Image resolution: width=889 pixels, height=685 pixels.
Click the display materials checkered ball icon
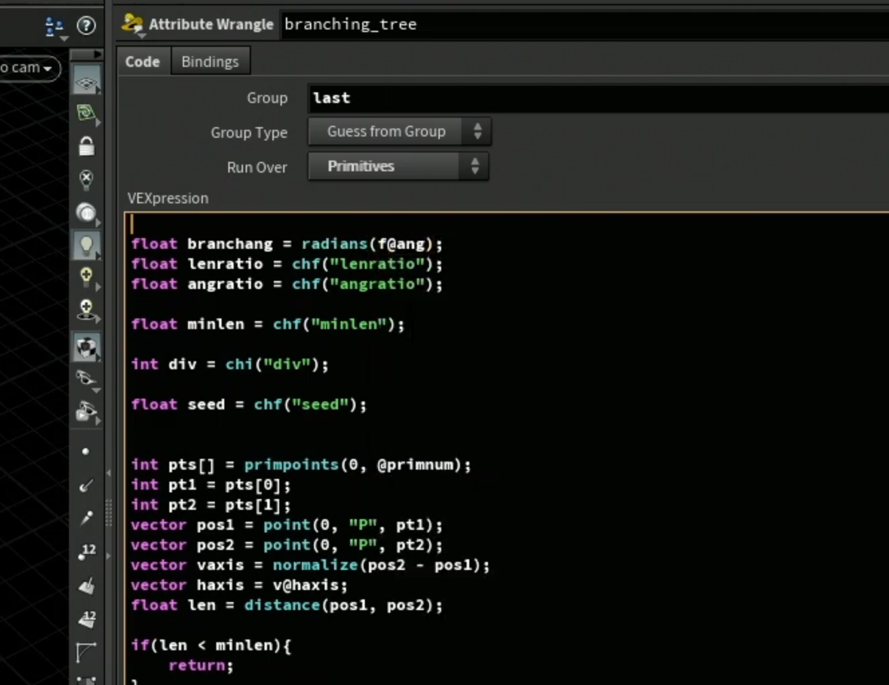click(x=86, y=347)
